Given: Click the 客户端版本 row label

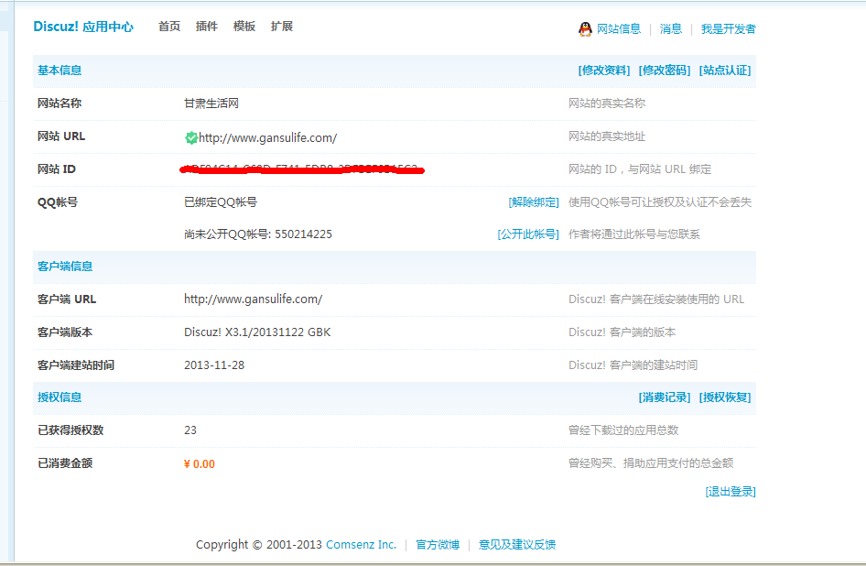Looking at the screenshot, I should tap(65, 332).
